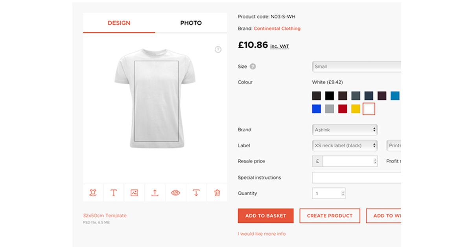
Task: Expand the Label dropdown for neck labels
Action: pos(345,145)
